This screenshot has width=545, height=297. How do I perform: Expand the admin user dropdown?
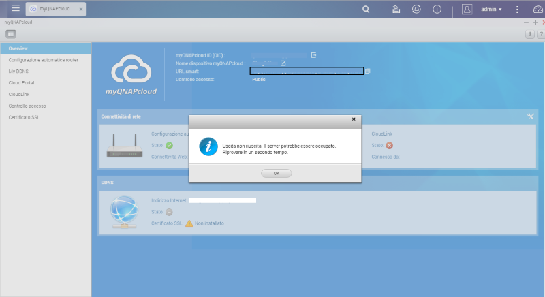pyautogui.click(x=492, y=10)
